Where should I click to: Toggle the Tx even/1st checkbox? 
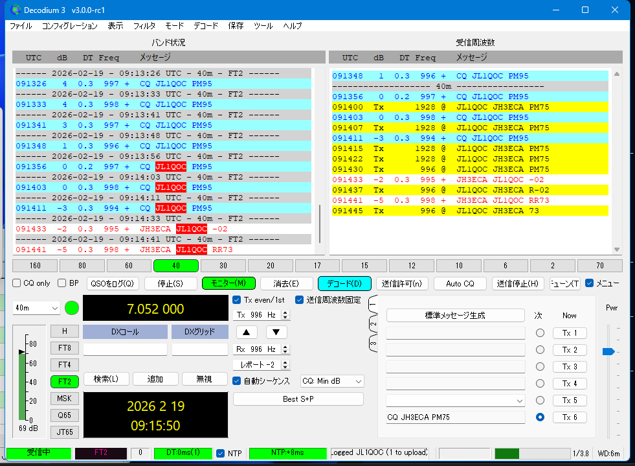(x=237, y=300)
